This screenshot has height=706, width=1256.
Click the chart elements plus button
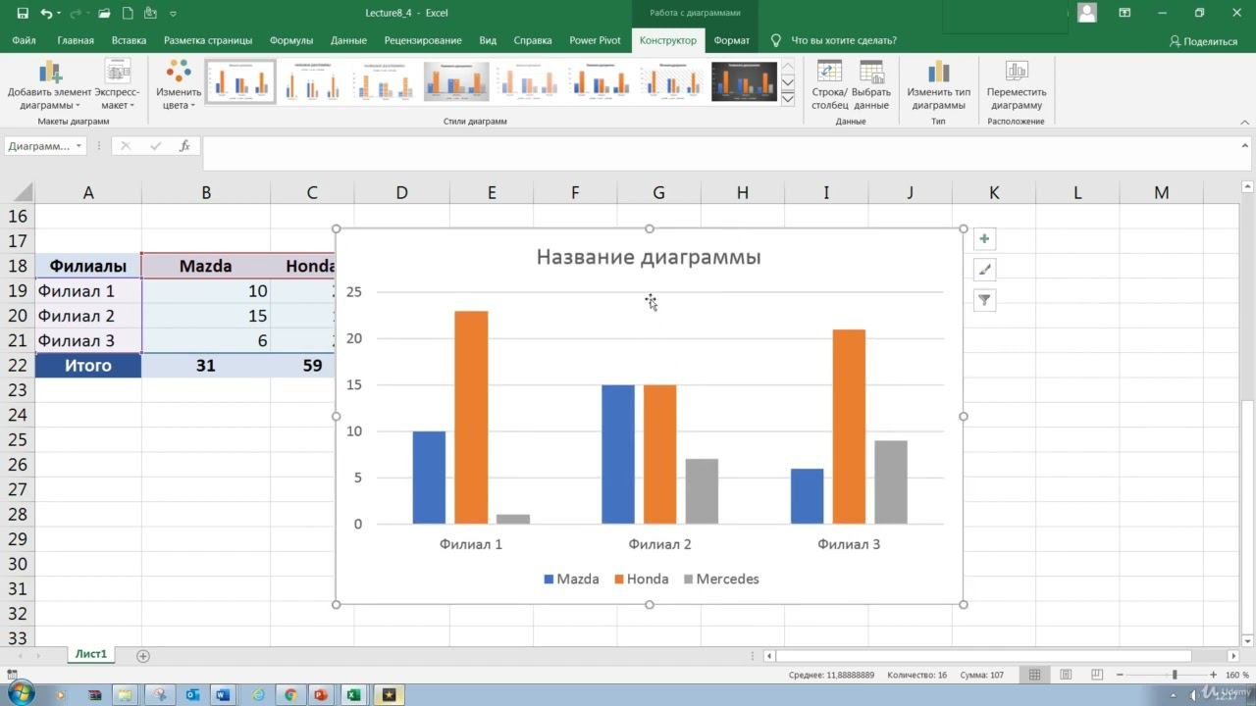click(x=984, y=239)
